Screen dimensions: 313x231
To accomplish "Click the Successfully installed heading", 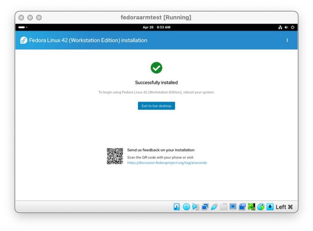I will pyautogui.click(x=156, y=83).
